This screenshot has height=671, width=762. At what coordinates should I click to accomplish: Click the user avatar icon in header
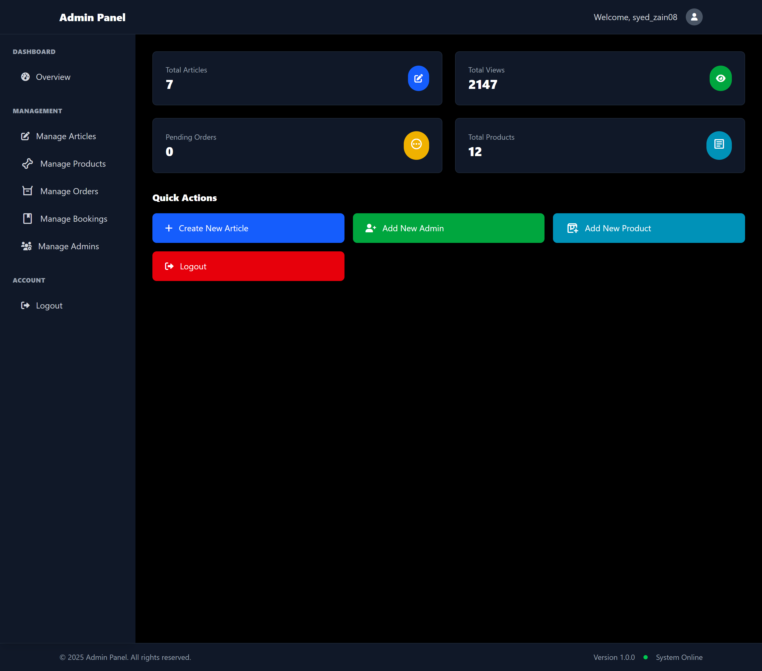[x=694, y=17]
